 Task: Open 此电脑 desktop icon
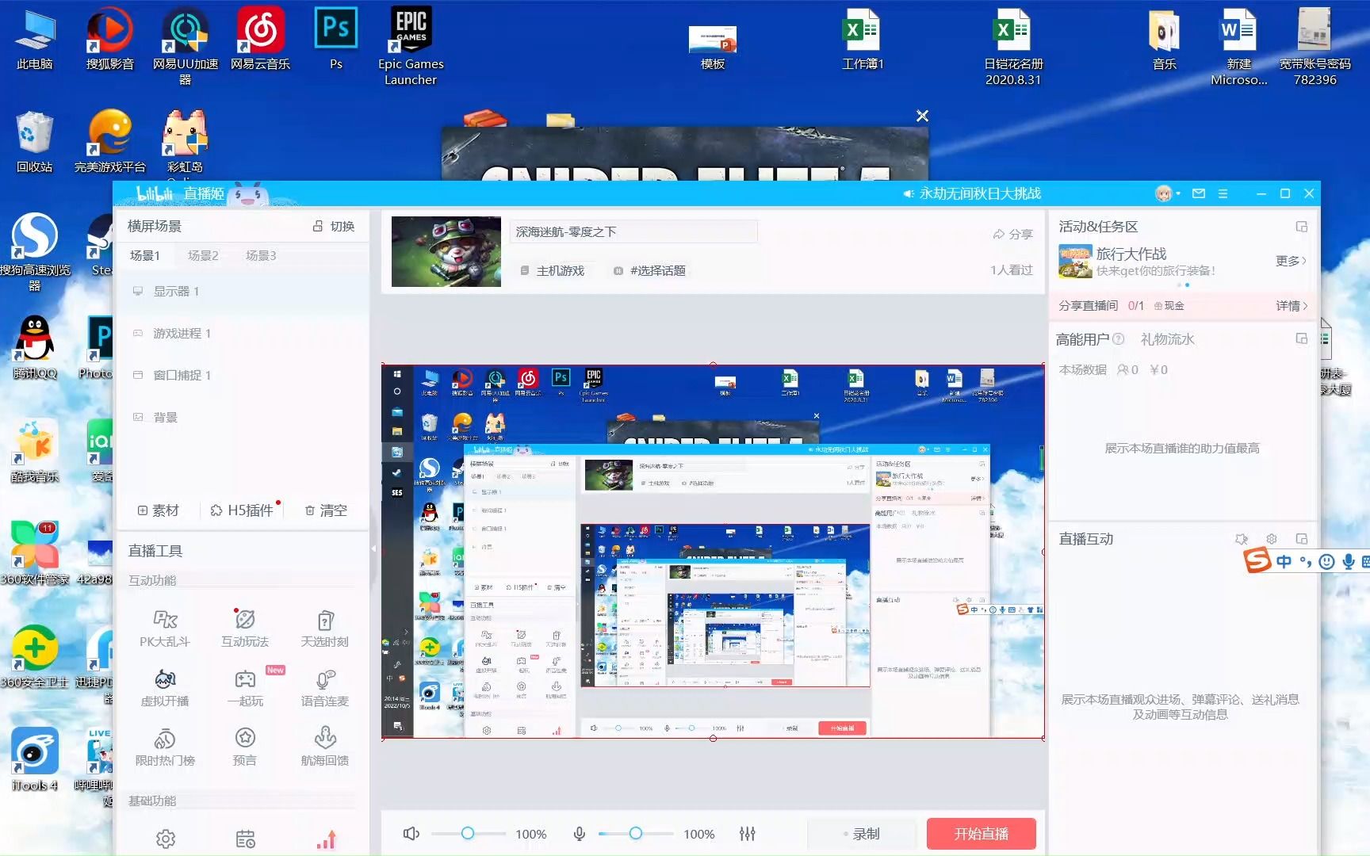[x=35, y=40]
